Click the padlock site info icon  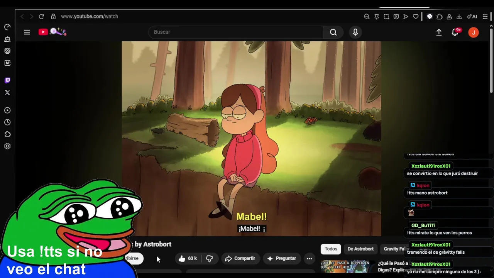pos(53,17)
